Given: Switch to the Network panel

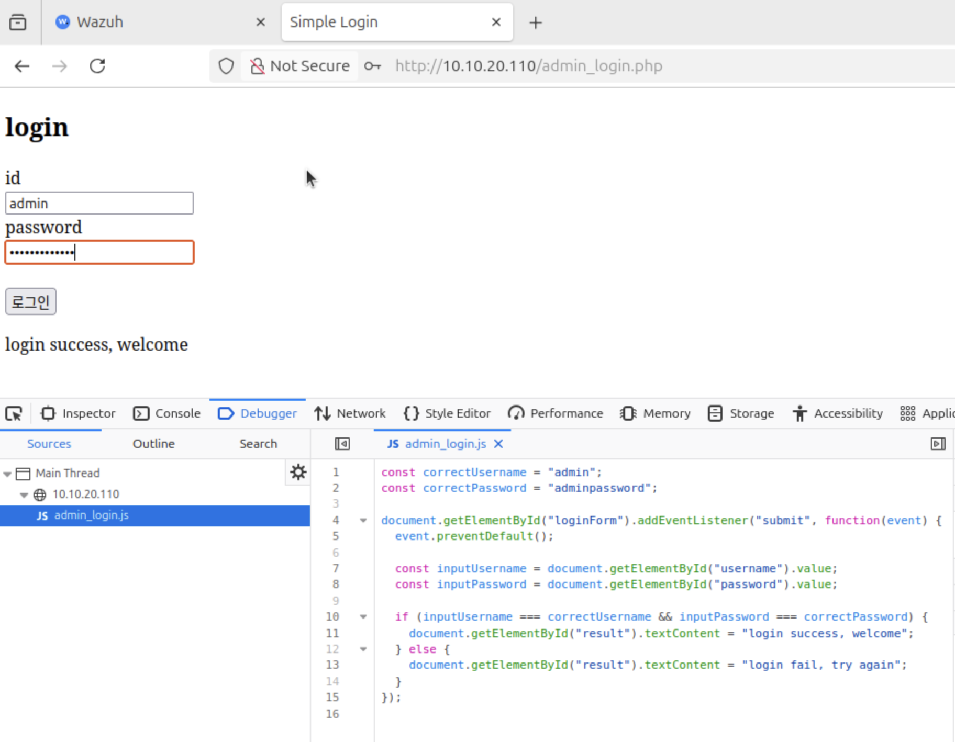Looking at the screenshot, I should click(x=350, y=413).
